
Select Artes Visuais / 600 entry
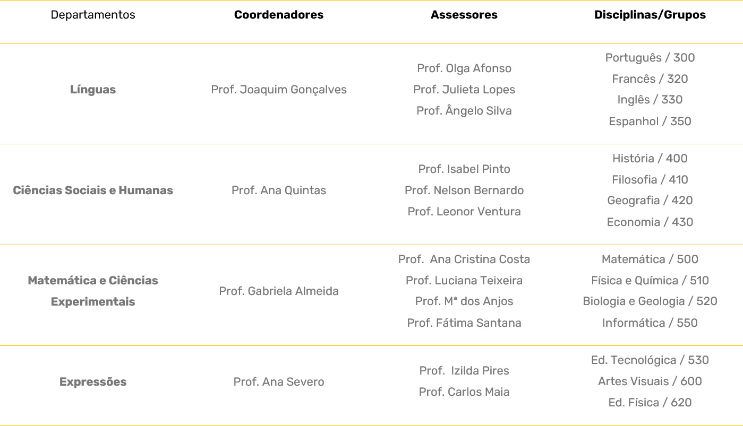(650, 381)
